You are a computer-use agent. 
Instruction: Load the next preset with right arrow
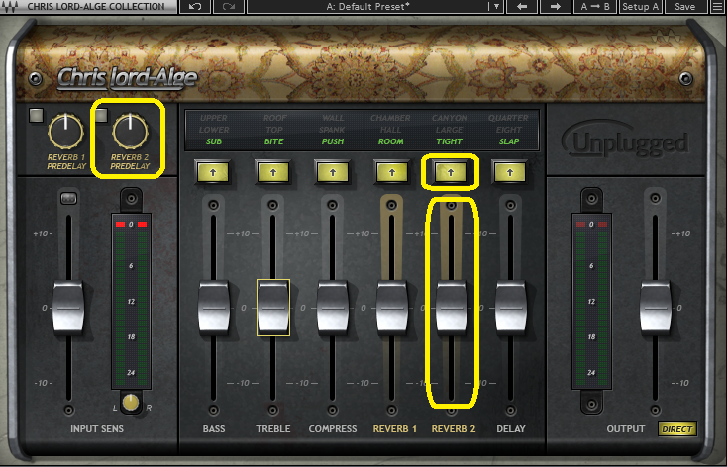point(556,7)
